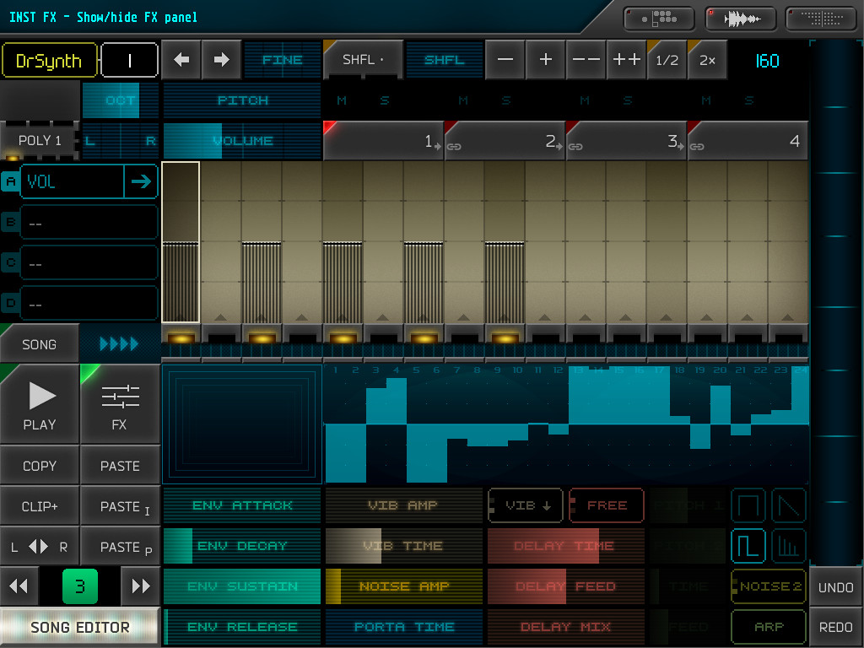Click the waveform display icon at top right
864x648 pixels.
pyautogui.click(x=740, y=18)
